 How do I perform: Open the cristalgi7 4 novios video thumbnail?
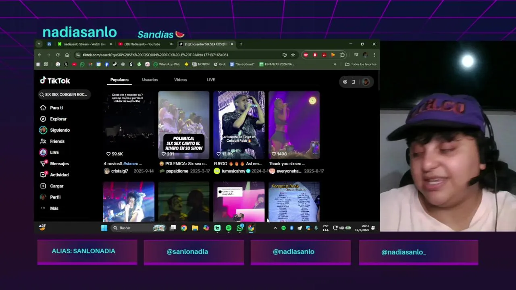(129, 125)
